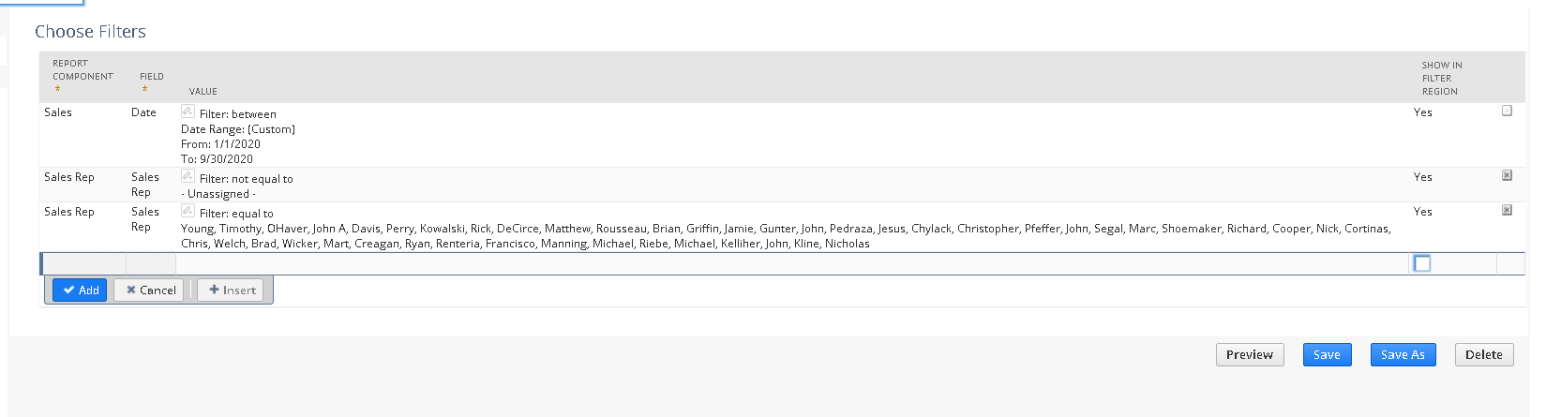Viewport: 1546px width, 417px height.
Task: Click edit icon beside 'Filter: equal to'
Action: click(x=188, y=211)
